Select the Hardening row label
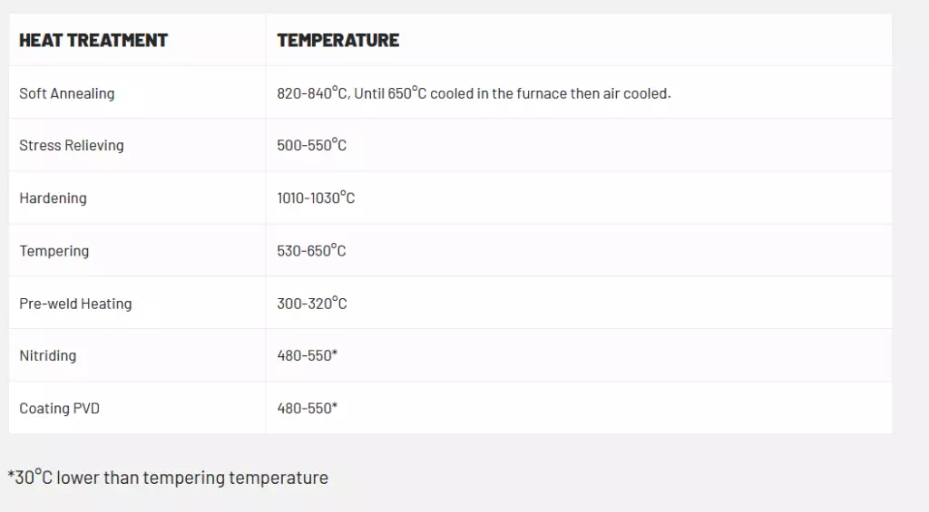 click(53, 198)
